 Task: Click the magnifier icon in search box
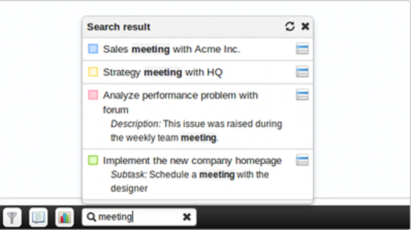(91, 217)
